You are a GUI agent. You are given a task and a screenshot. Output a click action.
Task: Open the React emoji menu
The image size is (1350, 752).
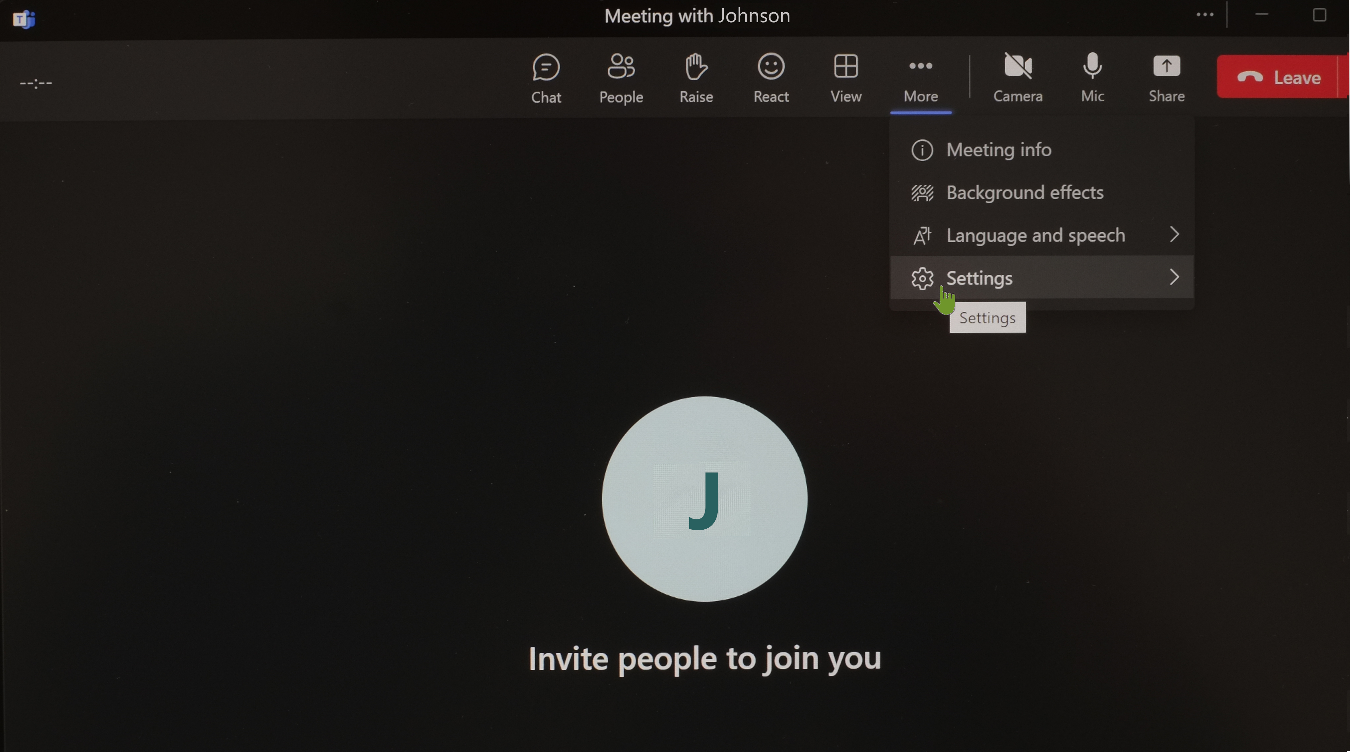click(x=771, y=79)
